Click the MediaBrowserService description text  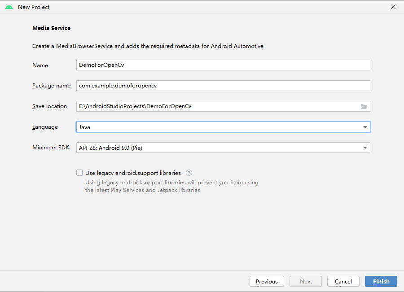[148, 46]
